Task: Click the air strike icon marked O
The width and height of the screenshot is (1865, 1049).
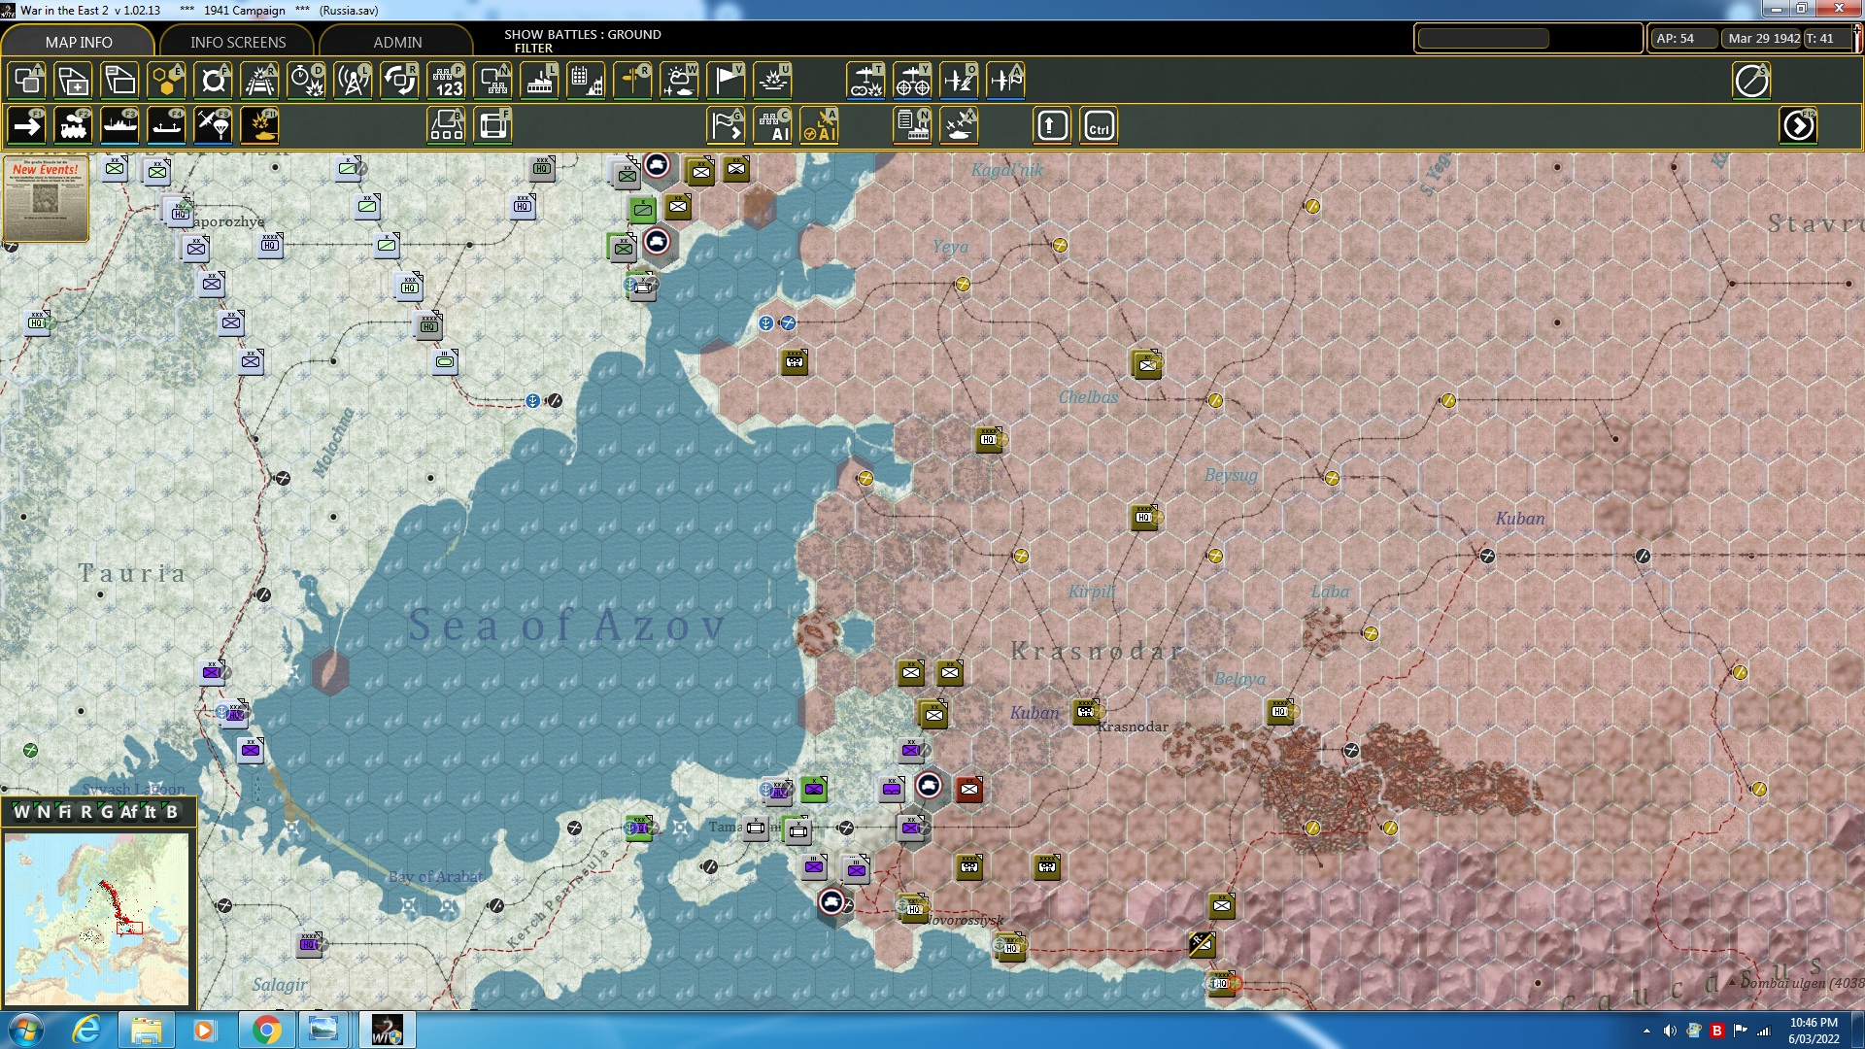Action: click(x=959, y=81)
